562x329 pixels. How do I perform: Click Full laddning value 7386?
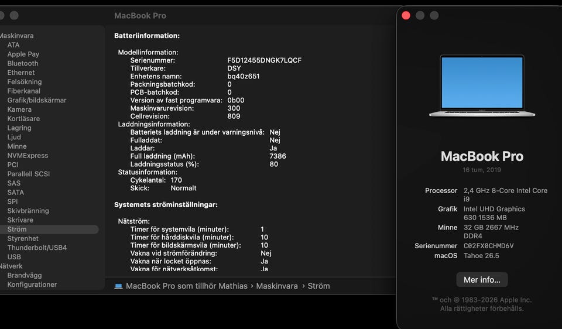[x=277, y=156]
